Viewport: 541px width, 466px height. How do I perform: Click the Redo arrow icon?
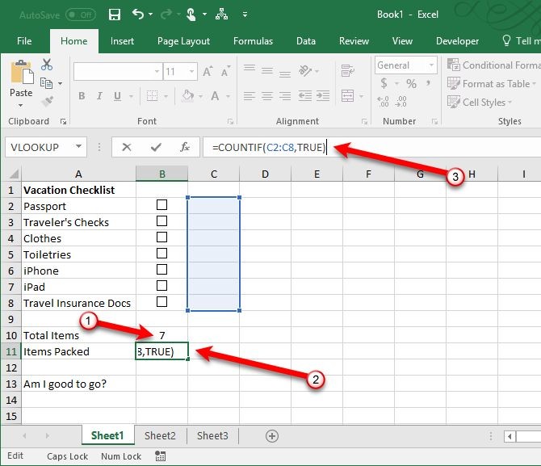pos(166,15)
